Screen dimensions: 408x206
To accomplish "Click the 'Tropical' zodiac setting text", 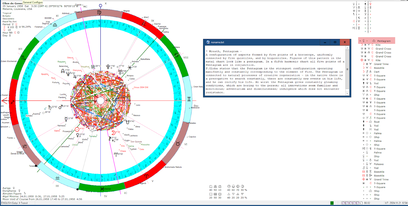I will (x=7, y=13).
